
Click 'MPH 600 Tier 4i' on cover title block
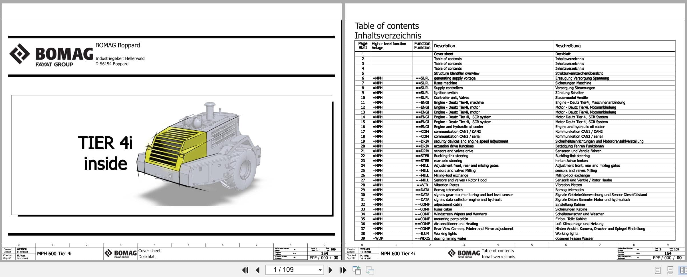tap(54, 254)
